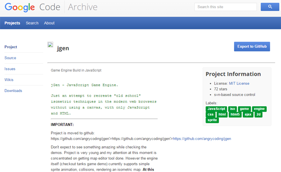Image resolution: width=281 pixels, height=172 pixels.
Task: Go to the Source sidebar section
Action: pyautogui.click(x=10, y=58)
